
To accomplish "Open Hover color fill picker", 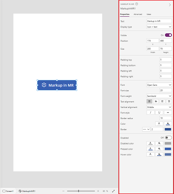I will tap(159, 154).
